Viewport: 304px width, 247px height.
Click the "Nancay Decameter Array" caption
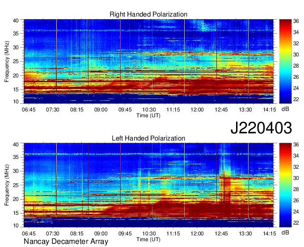pos(66,242)
